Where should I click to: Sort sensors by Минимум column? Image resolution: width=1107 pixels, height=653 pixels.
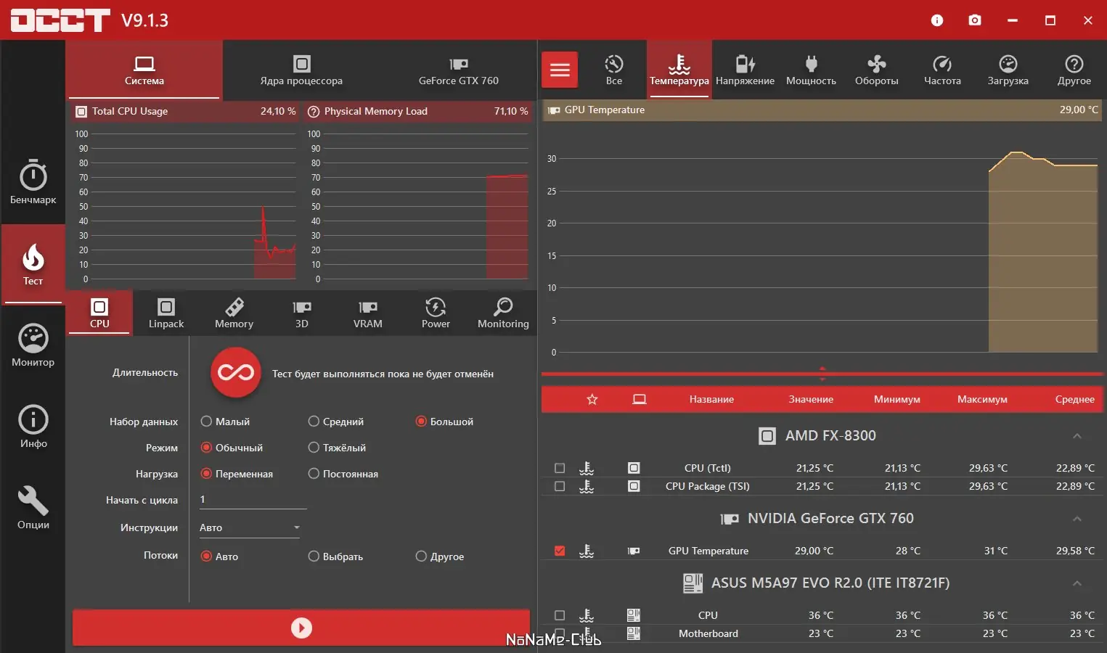897,400
